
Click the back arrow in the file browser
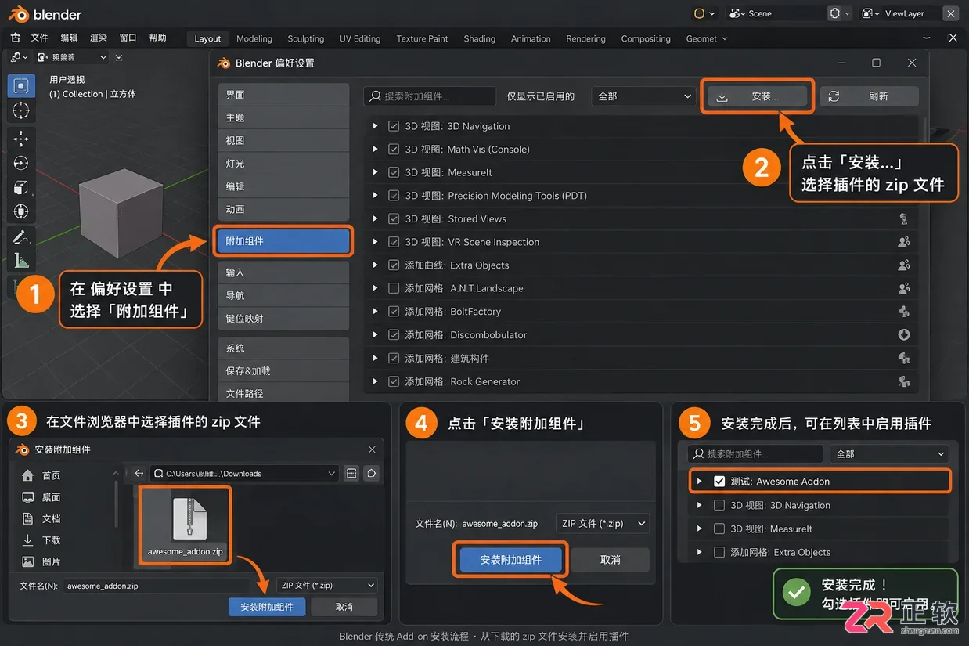pyautogui.click(x=139, y=473)
